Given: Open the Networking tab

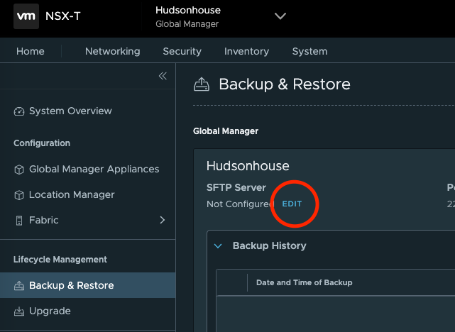Looking at the screenshot, I should point(113,51).
